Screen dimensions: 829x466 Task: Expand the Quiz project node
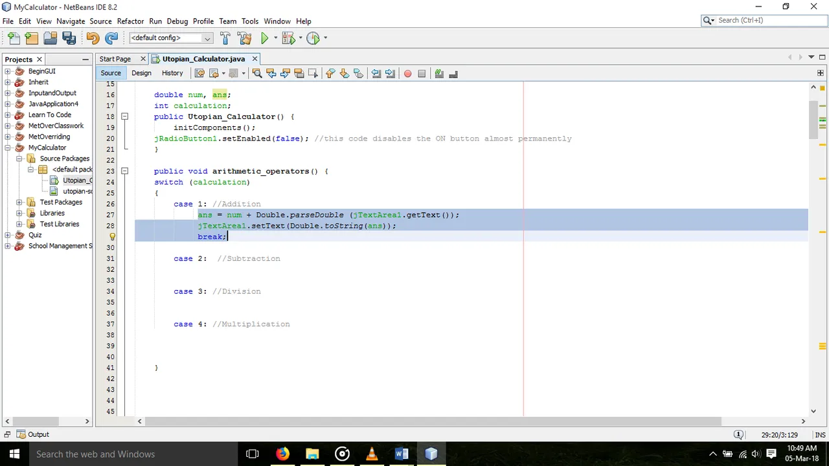coord(8,235)
